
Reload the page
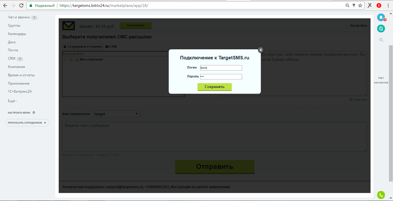(21, 6)
